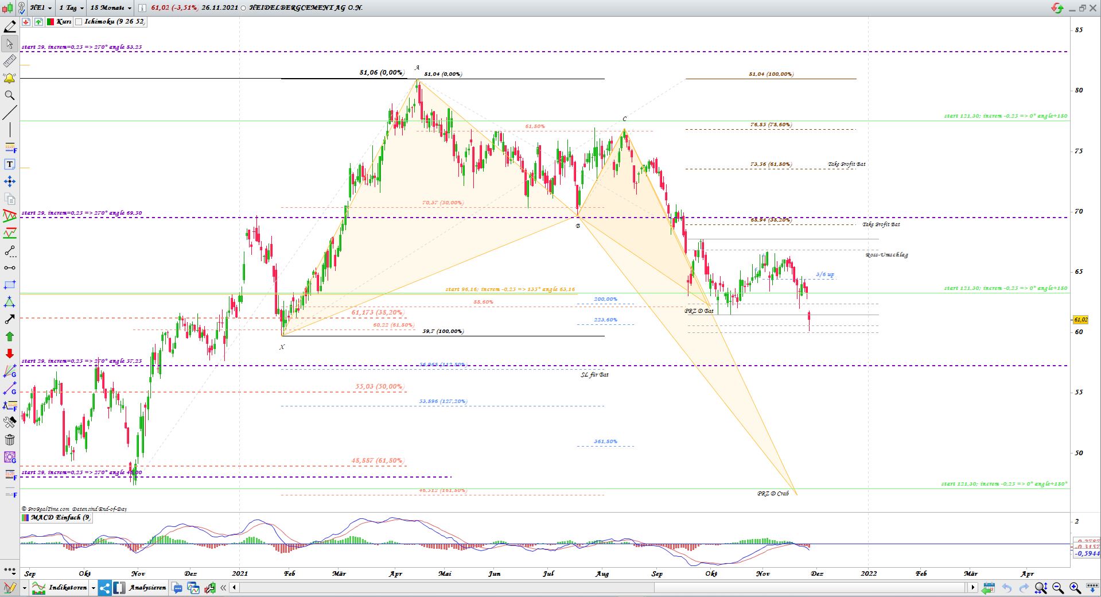
Task: Click the duplicate chart windows icon
Action: click(x=193, y=588)
